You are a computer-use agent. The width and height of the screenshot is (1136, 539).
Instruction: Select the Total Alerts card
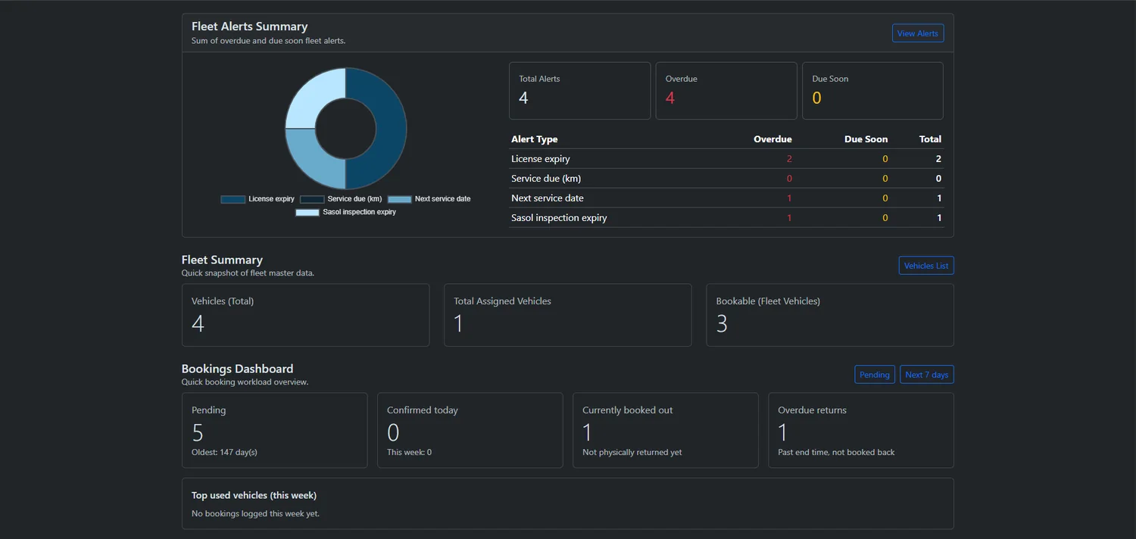tap(579, 91)
